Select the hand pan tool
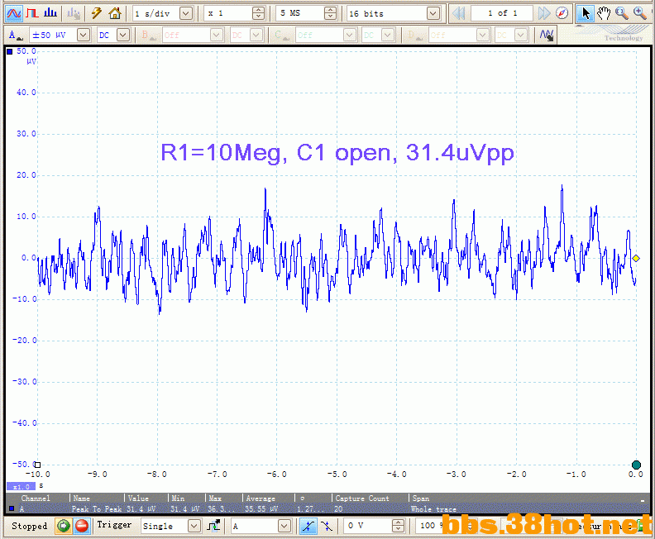This screenshot has height=539, width=655. click(603, 14)
